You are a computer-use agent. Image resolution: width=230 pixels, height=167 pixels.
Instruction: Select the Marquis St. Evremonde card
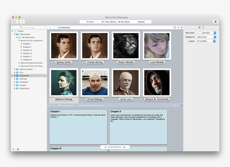click(157, 85)
